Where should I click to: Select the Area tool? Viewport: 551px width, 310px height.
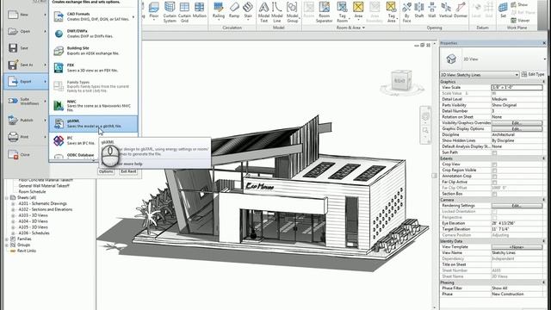(358, 10)
